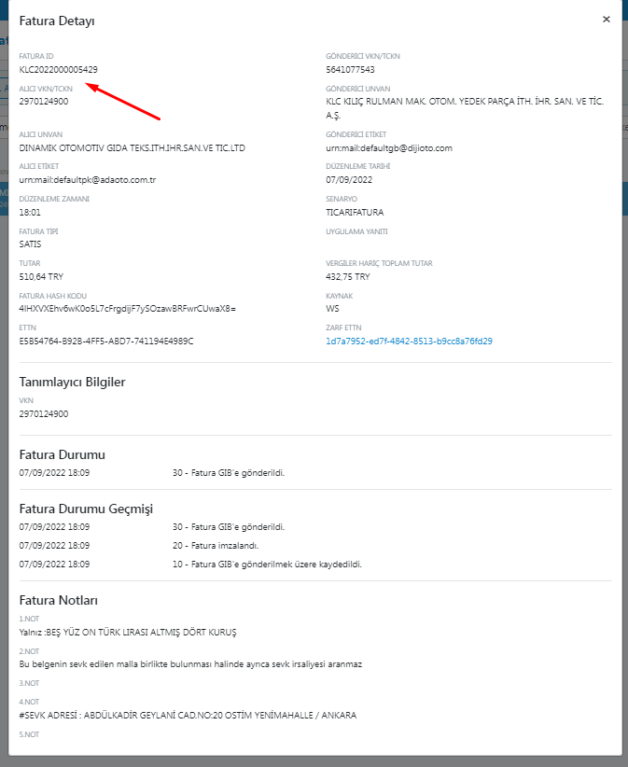Close the Fatura Detayı dialog

[607, 19]
